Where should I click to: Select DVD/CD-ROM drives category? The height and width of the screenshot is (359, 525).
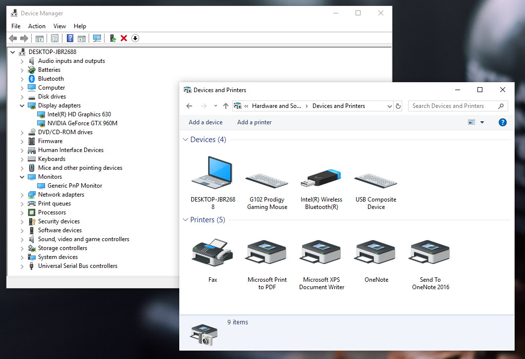(x=65, y=132)
